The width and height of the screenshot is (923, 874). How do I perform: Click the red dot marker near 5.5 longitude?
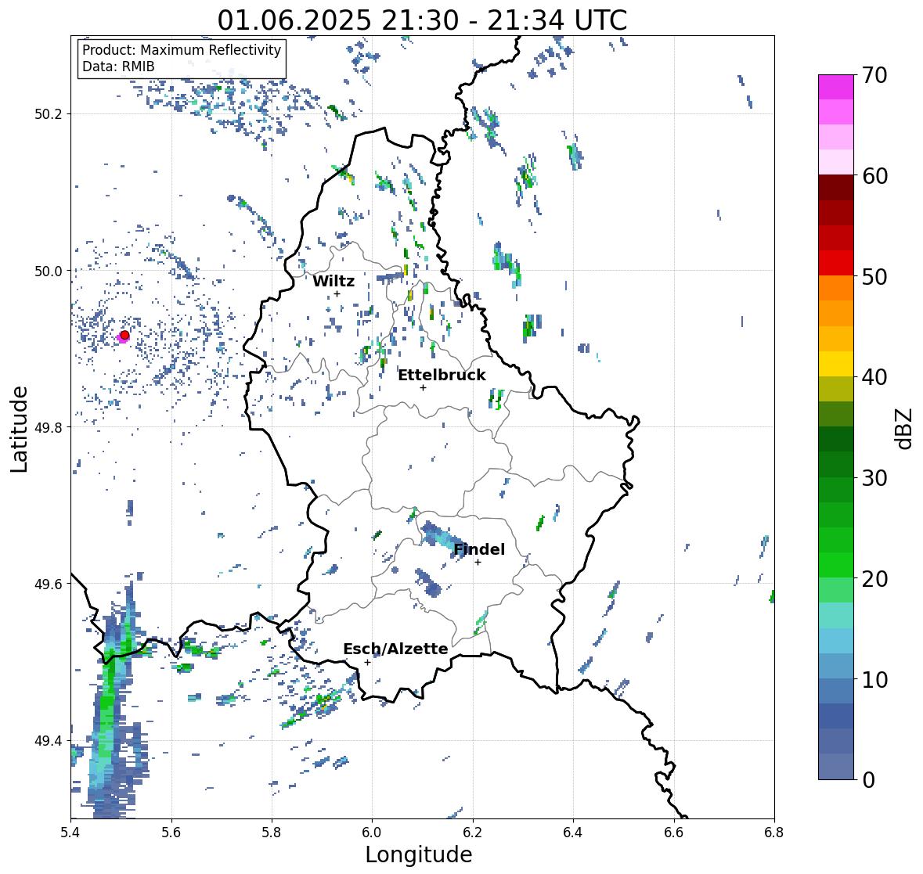124,335
